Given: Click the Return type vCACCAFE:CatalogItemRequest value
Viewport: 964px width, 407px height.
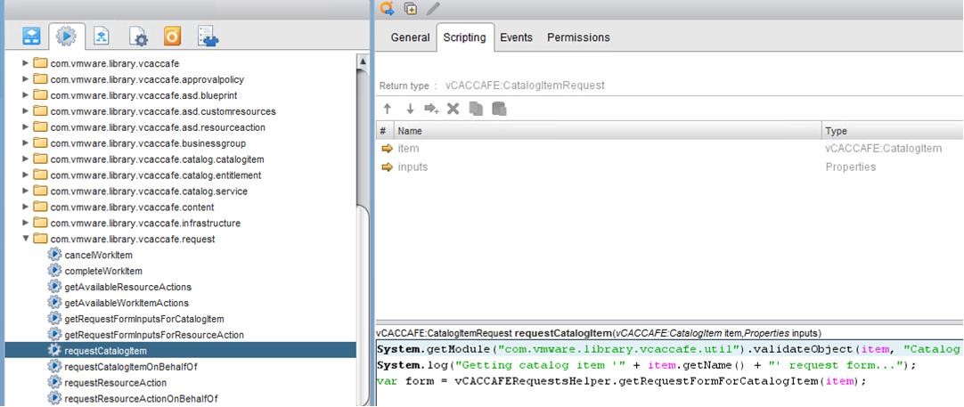Looking at the screenshot, I should [x=523, y=85].
